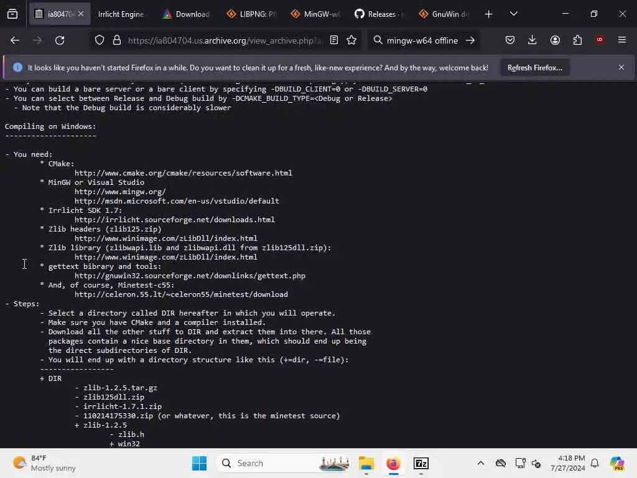Open 7-Zip from the taskbar
Image resolution: width=637 pixels, height=478 pixels.
(x=421, y=463)
